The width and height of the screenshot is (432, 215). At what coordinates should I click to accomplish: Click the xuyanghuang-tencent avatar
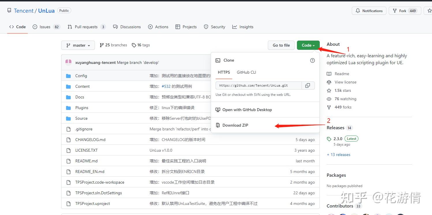(68, 62)
